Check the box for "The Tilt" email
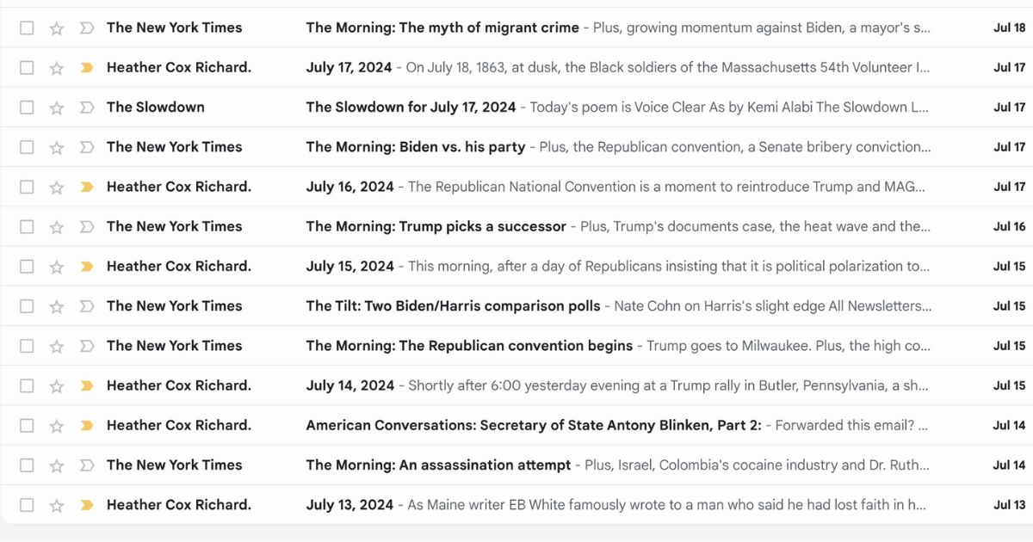The image size is (1033, 542). [x=27, y=306]
